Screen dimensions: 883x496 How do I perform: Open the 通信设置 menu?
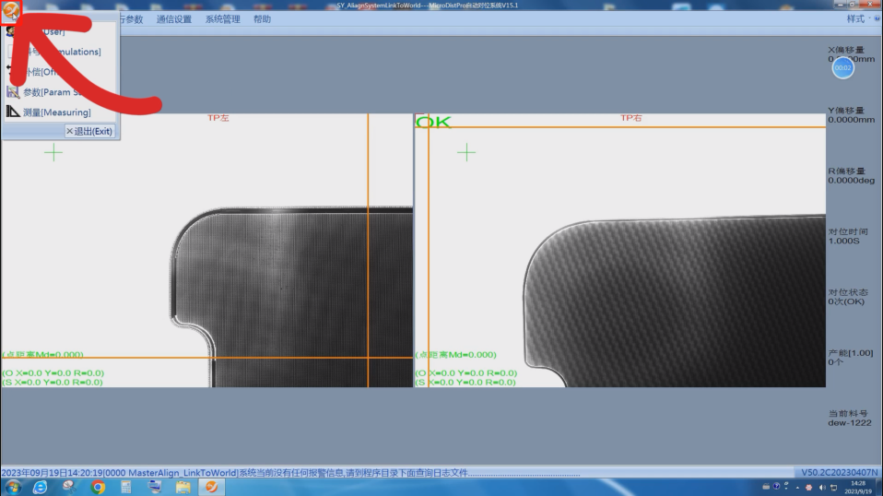(x=173, y=19)
